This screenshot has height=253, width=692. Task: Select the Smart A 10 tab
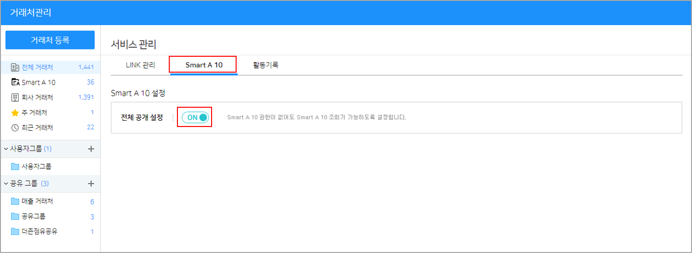[204, 65]
